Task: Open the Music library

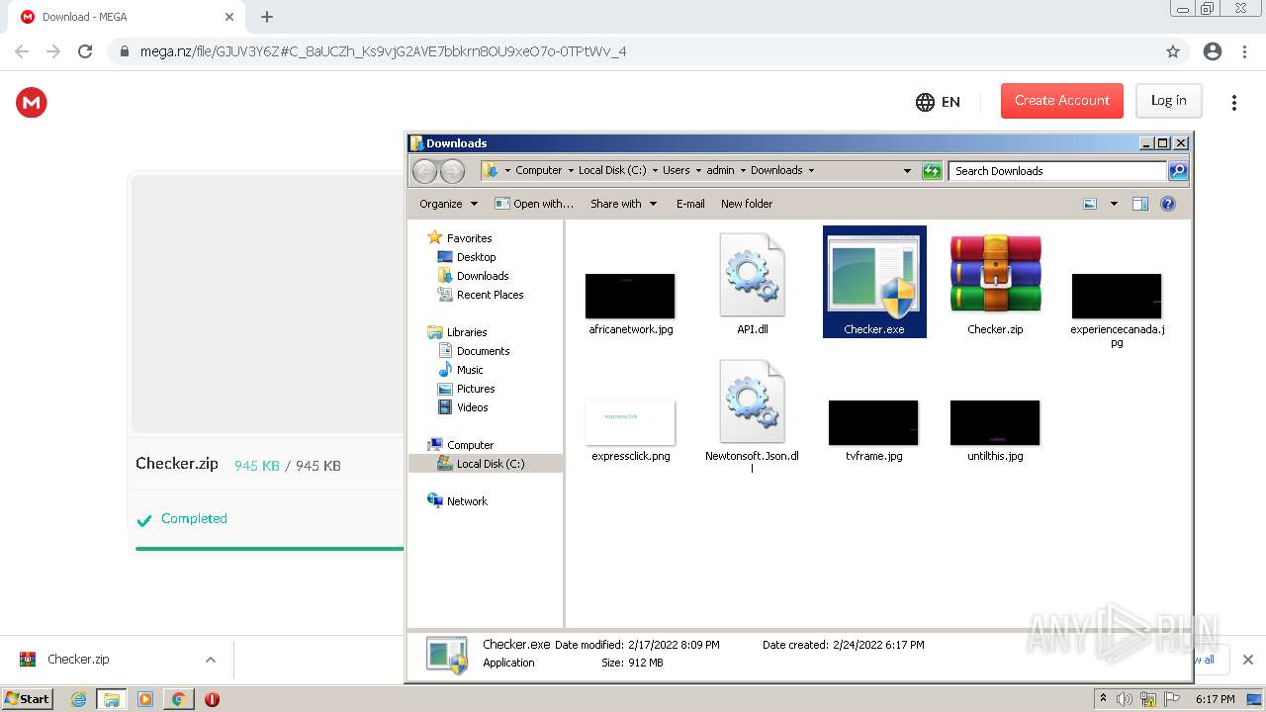Action: pos(470,370)
